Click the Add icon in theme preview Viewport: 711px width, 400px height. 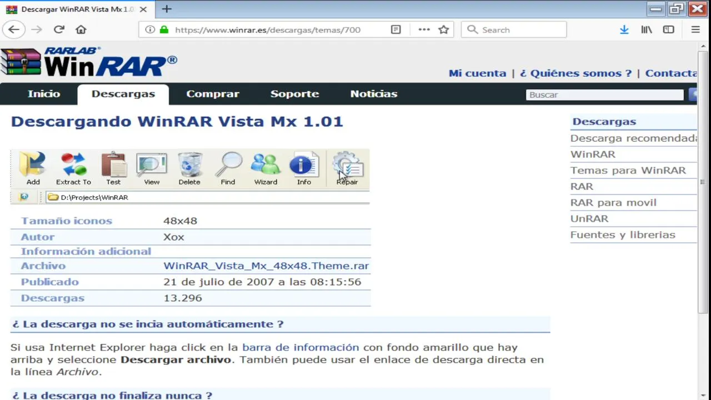(x=33, y=169)
